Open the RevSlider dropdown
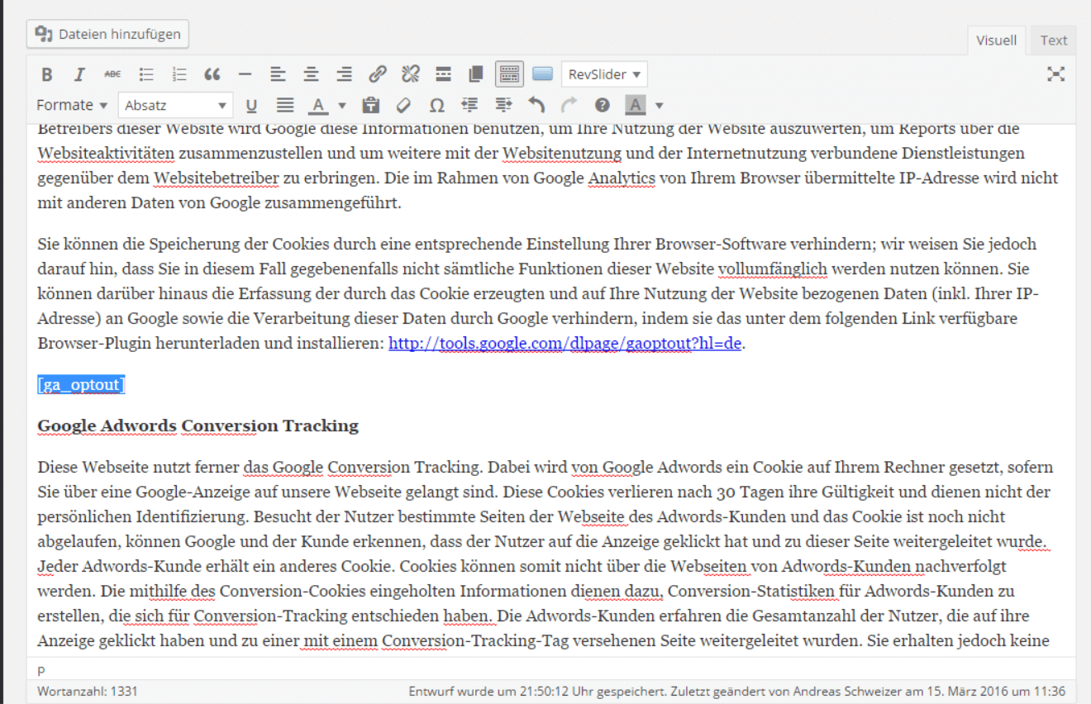 tap(604, 74)
